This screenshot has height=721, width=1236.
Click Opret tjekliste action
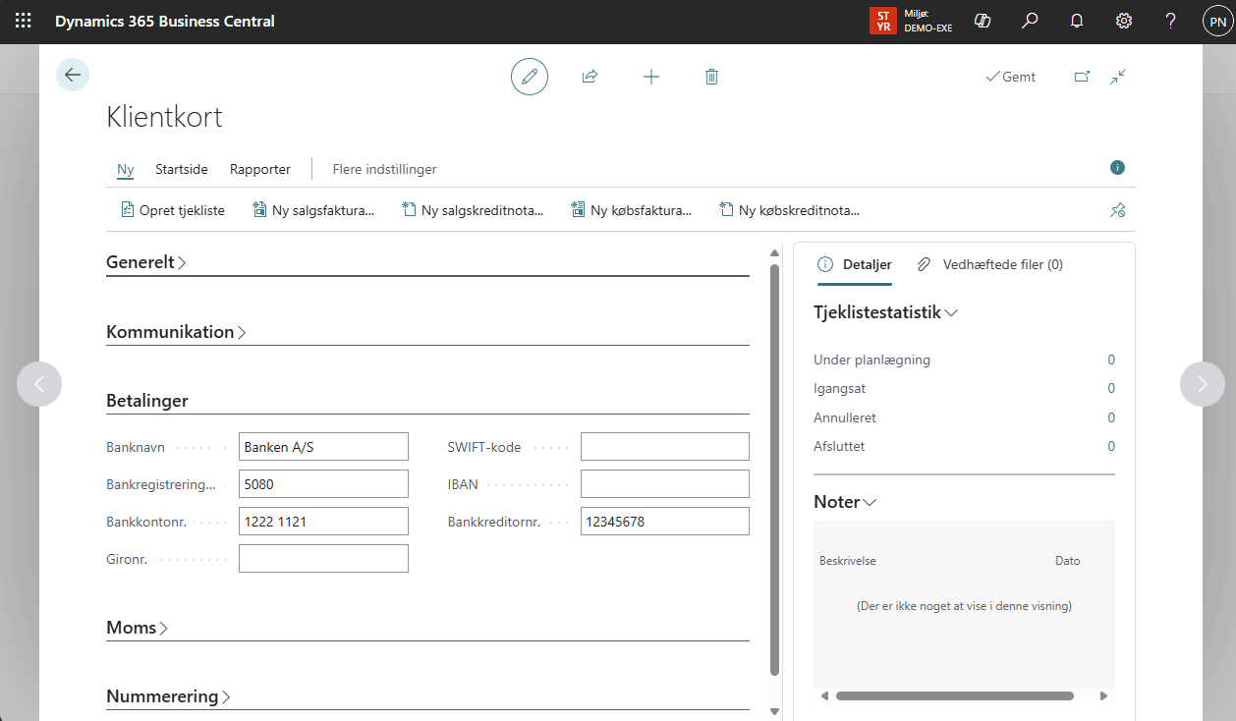[x=173, y=210]
